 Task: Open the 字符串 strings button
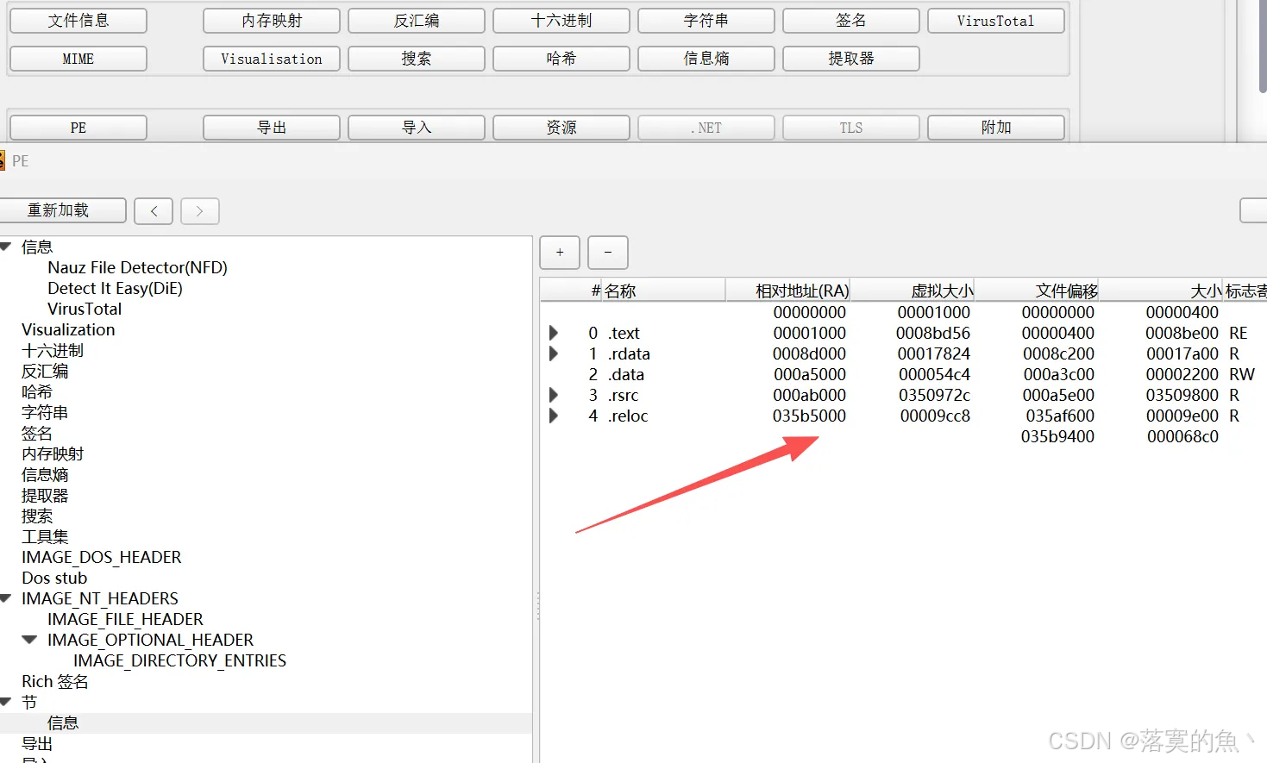pyautogui.click(x=706, y=21)
